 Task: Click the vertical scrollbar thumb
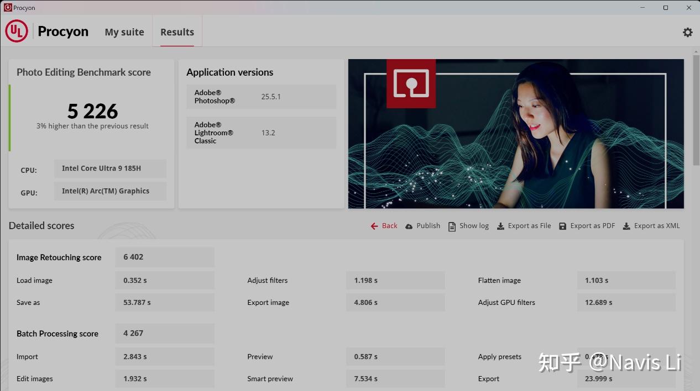coord(696,109)
